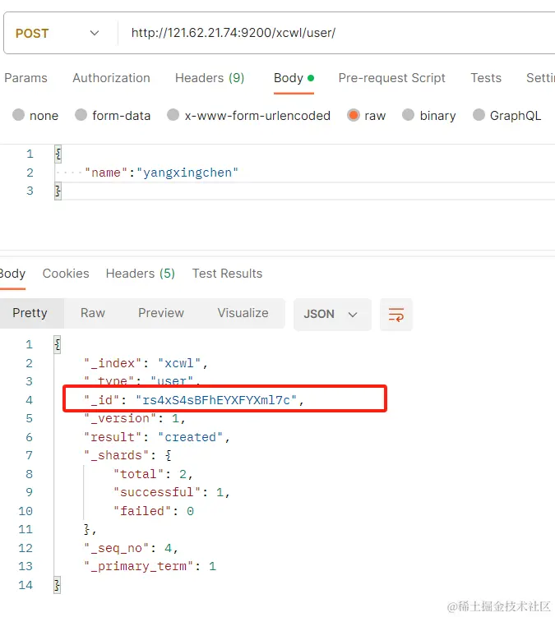Open the JSON format dropdown
The image size is (555, 617).
332,315
